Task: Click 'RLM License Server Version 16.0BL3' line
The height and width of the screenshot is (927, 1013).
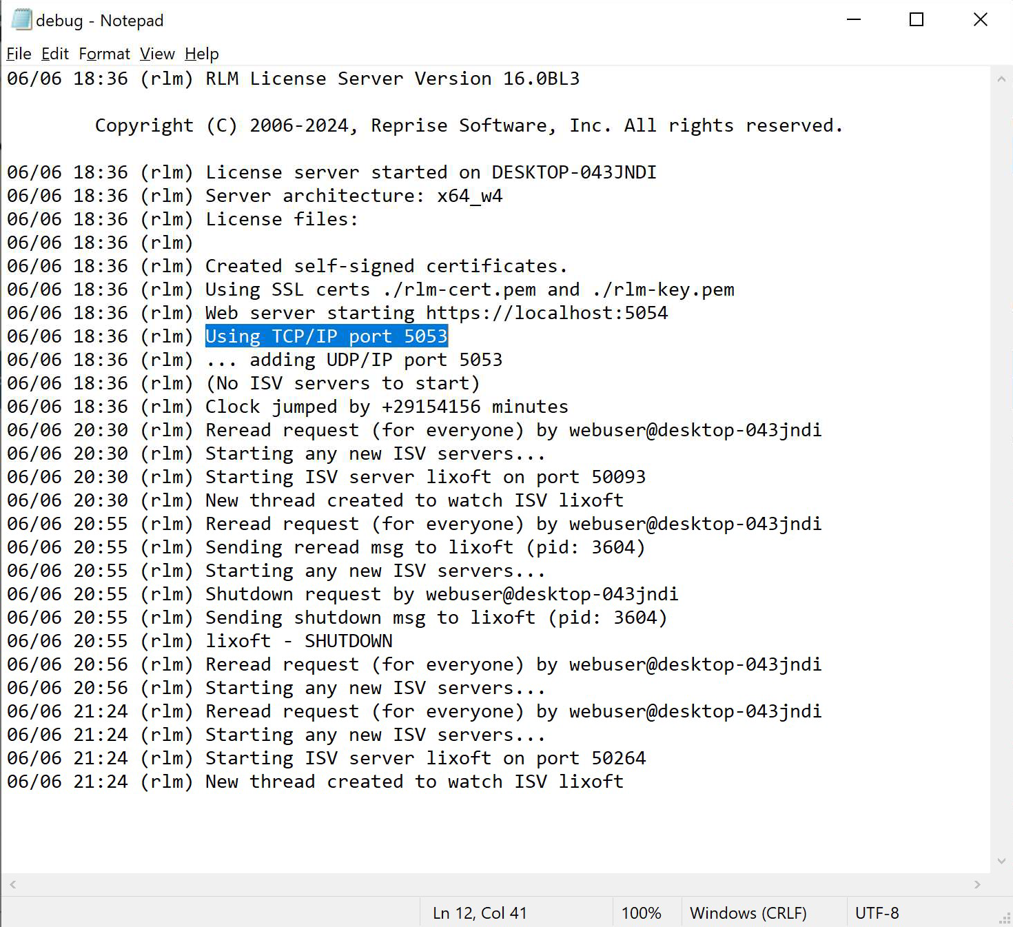Action: coord(393,79)
